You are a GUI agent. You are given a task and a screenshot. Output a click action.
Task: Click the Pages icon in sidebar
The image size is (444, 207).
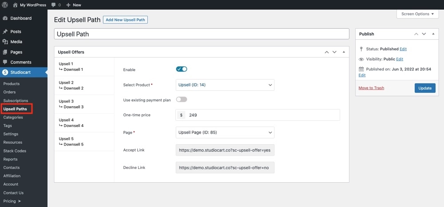point(5,52)
